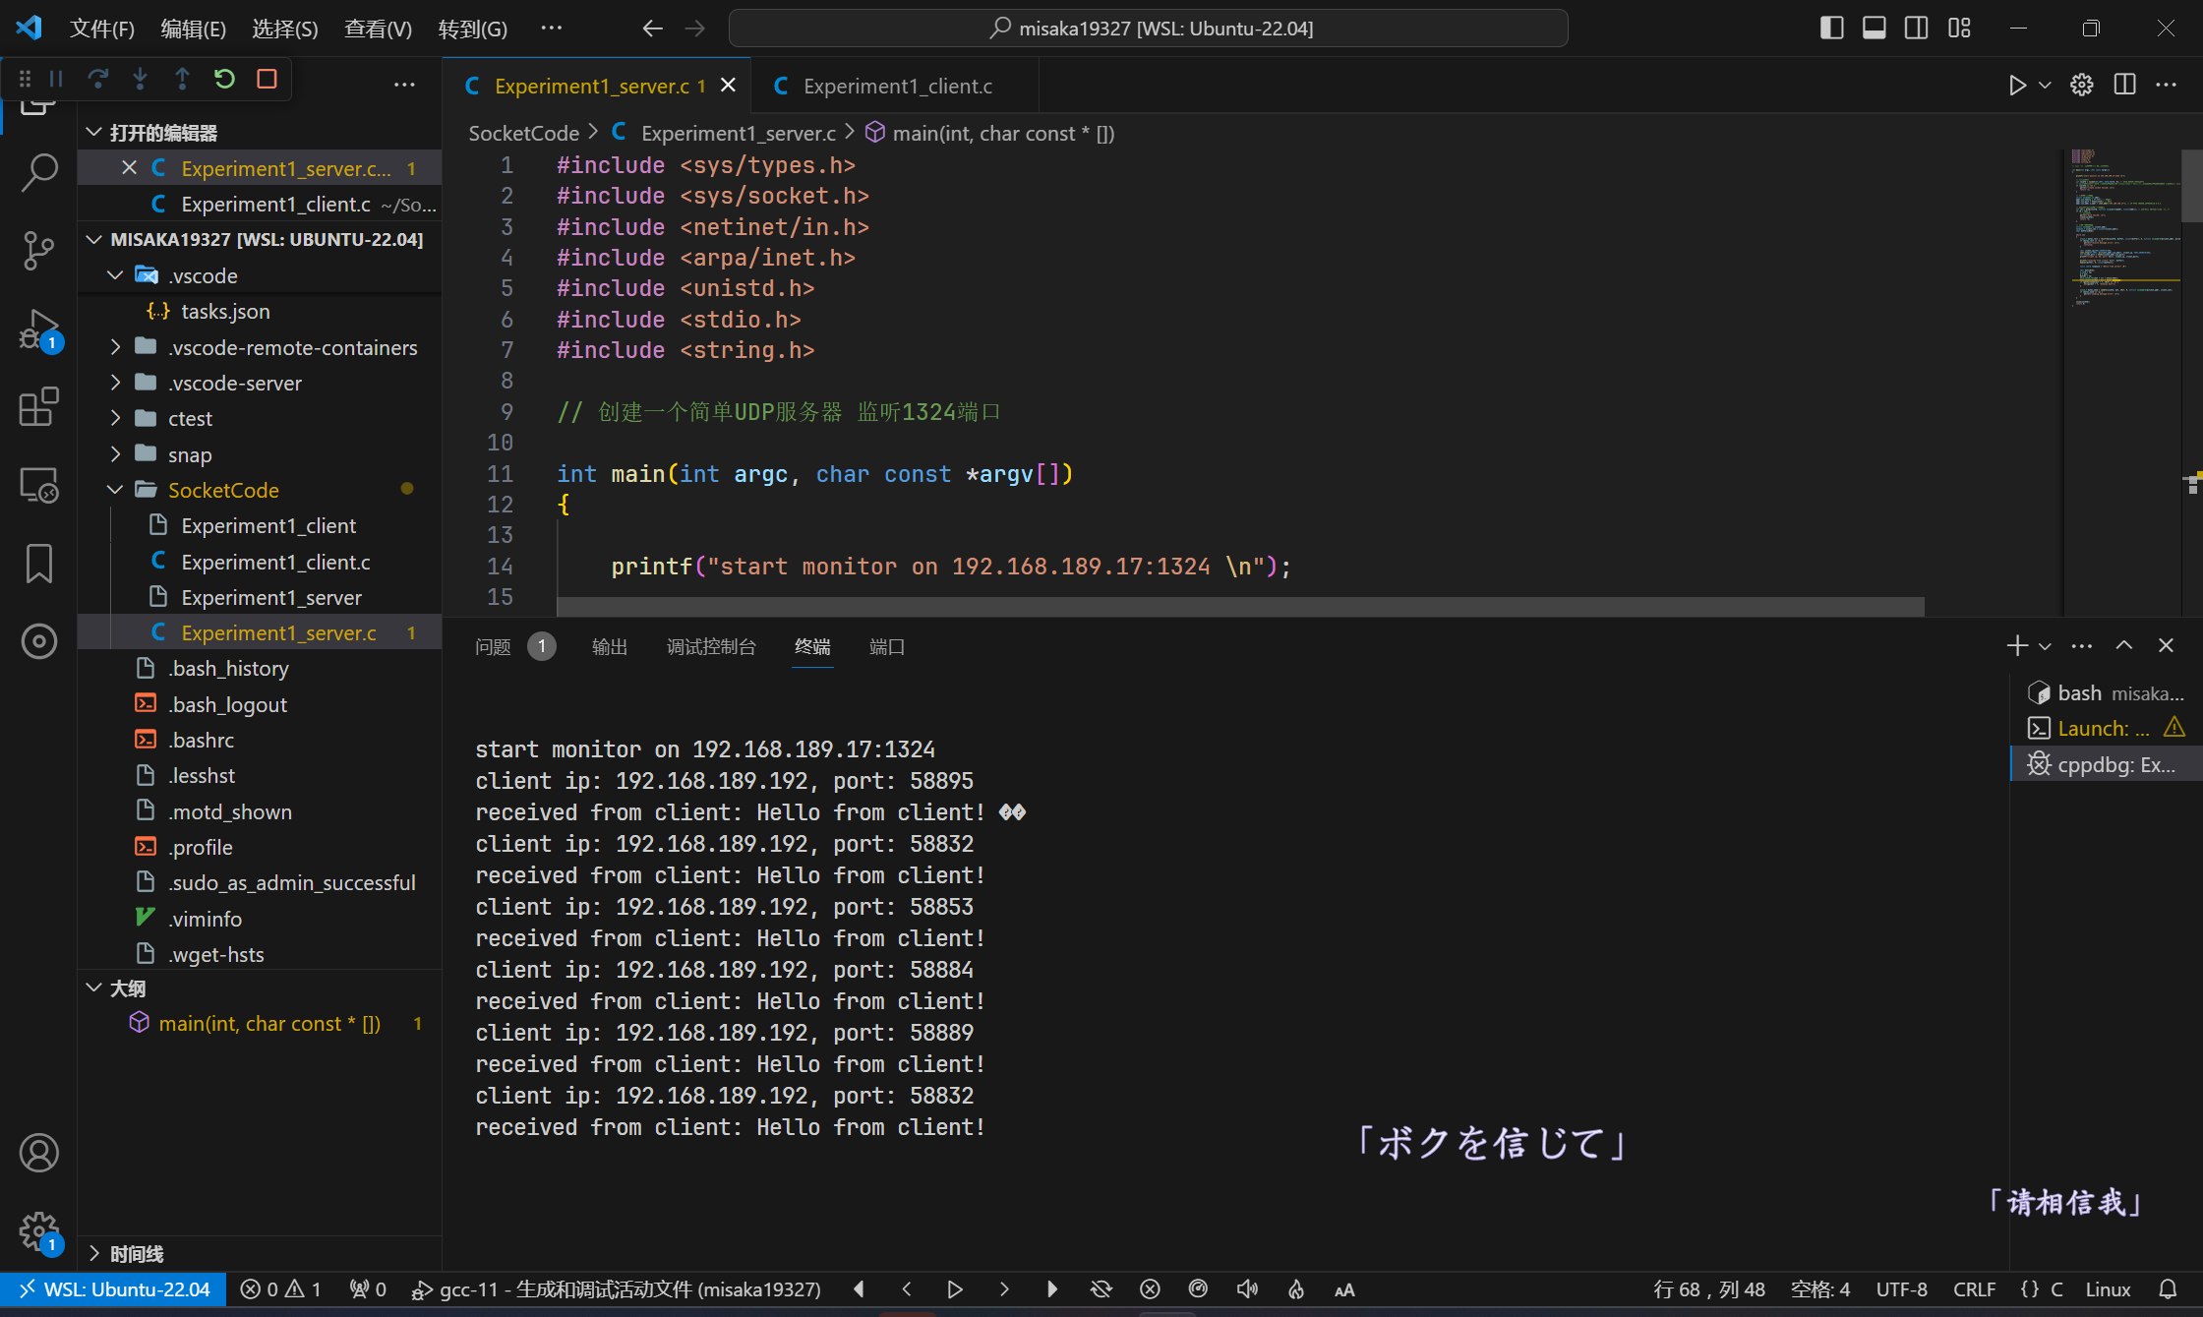Click the debug Step Out arrow
2203x1317 pixels.
[182, 79]
